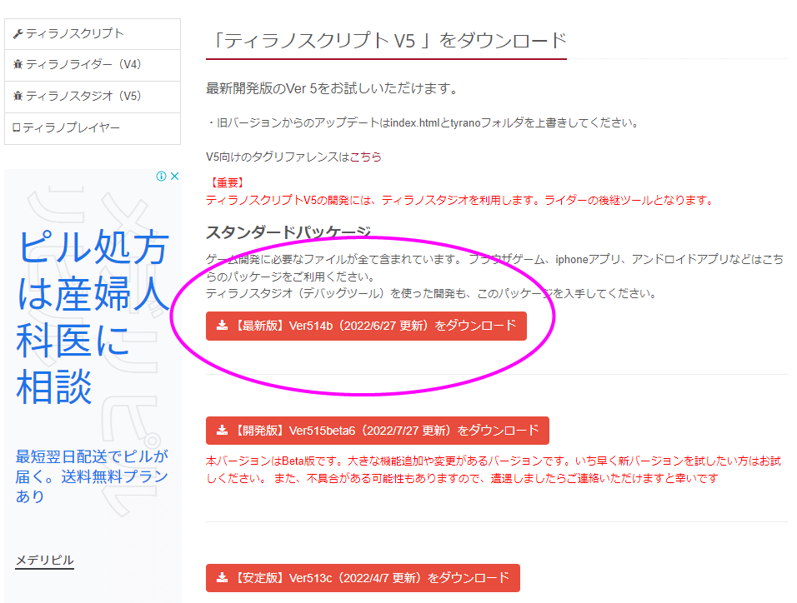The image size is (797, 603).
Task: Open the ティラノスクリプト sidebar menu item
Action: [93, 34]
